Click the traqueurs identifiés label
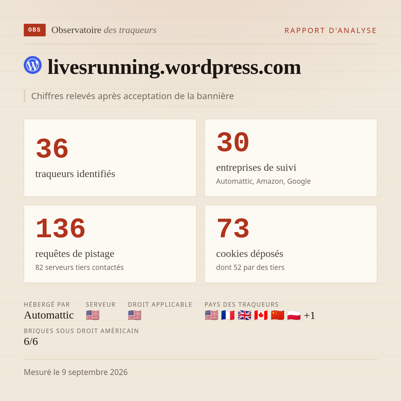Screen dimensions: 401x401 (x=75, y=174)
